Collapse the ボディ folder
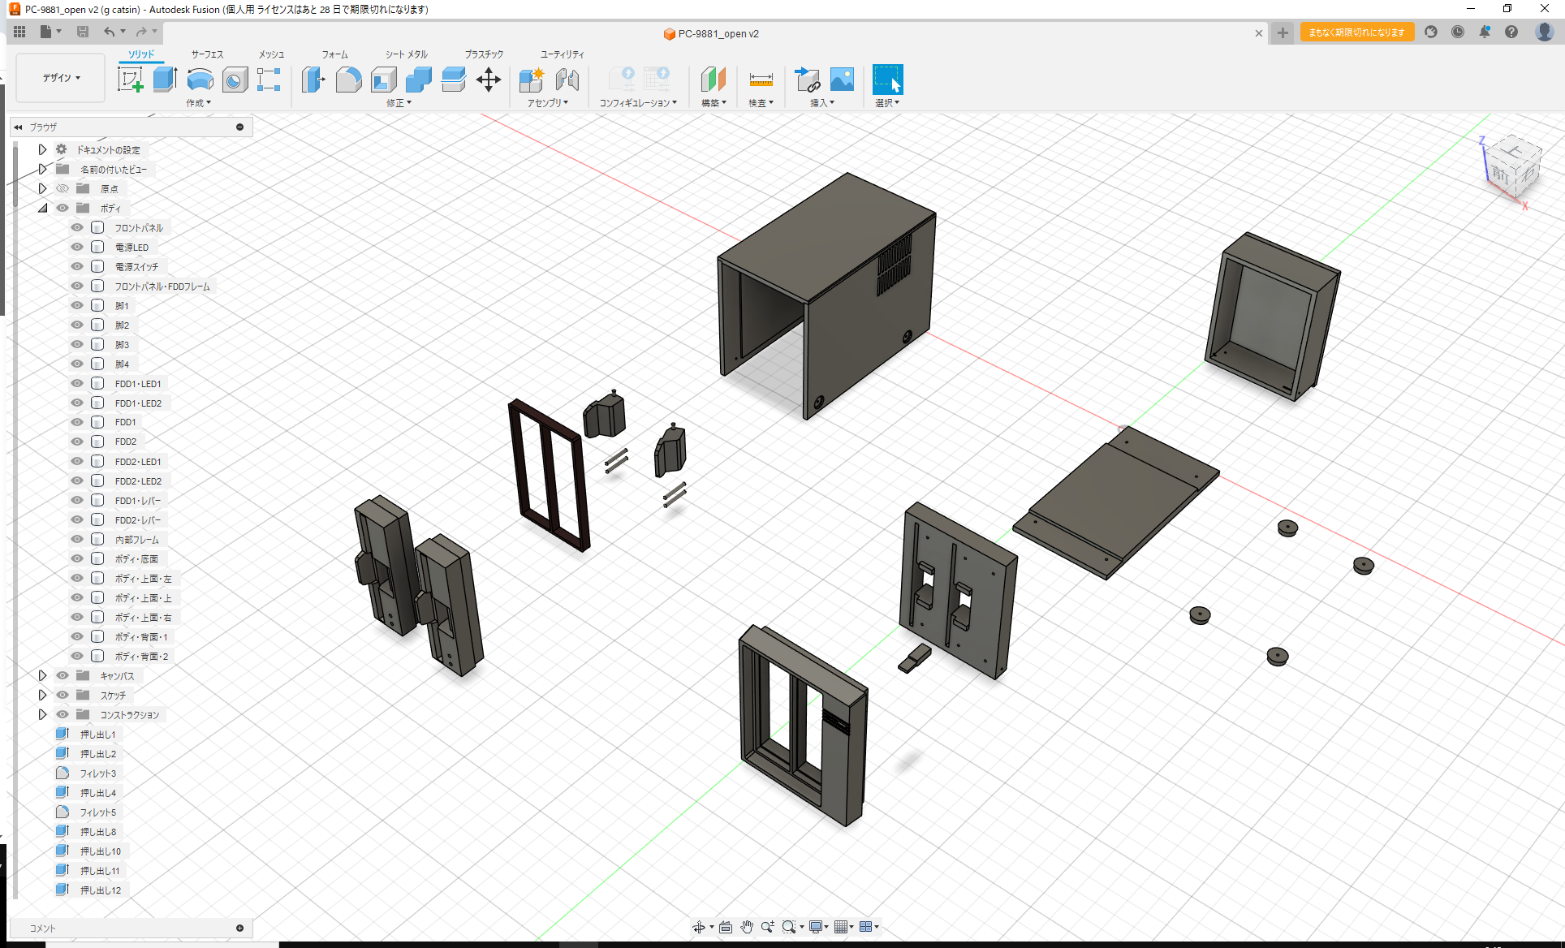This screenshot has height=948, width=1565. coord(42,208)
